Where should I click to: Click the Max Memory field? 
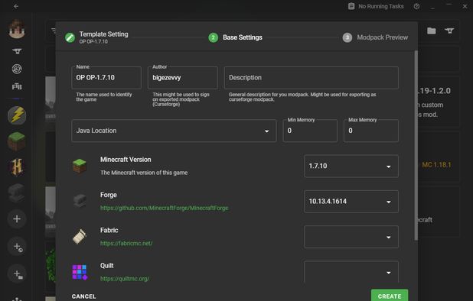coord(371,131)
